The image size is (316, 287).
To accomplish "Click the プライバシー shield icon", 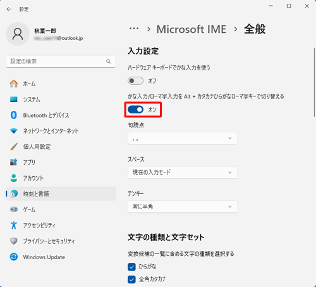I will (x=14, y=241).
